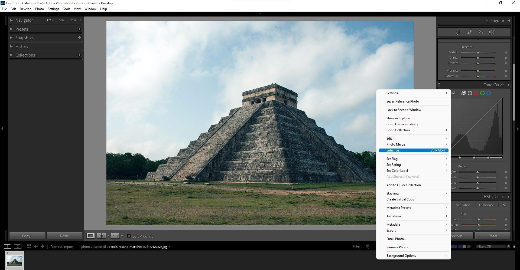Viewport: 520px width, 270px height.
Task: Enable Soft Proofing
Action: 129,236
